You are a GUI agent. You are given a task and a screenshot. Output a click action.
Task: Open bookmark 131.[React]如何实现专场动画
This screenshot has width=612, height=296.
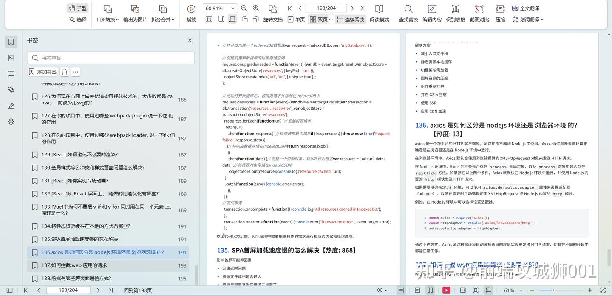tap(108, 181)
